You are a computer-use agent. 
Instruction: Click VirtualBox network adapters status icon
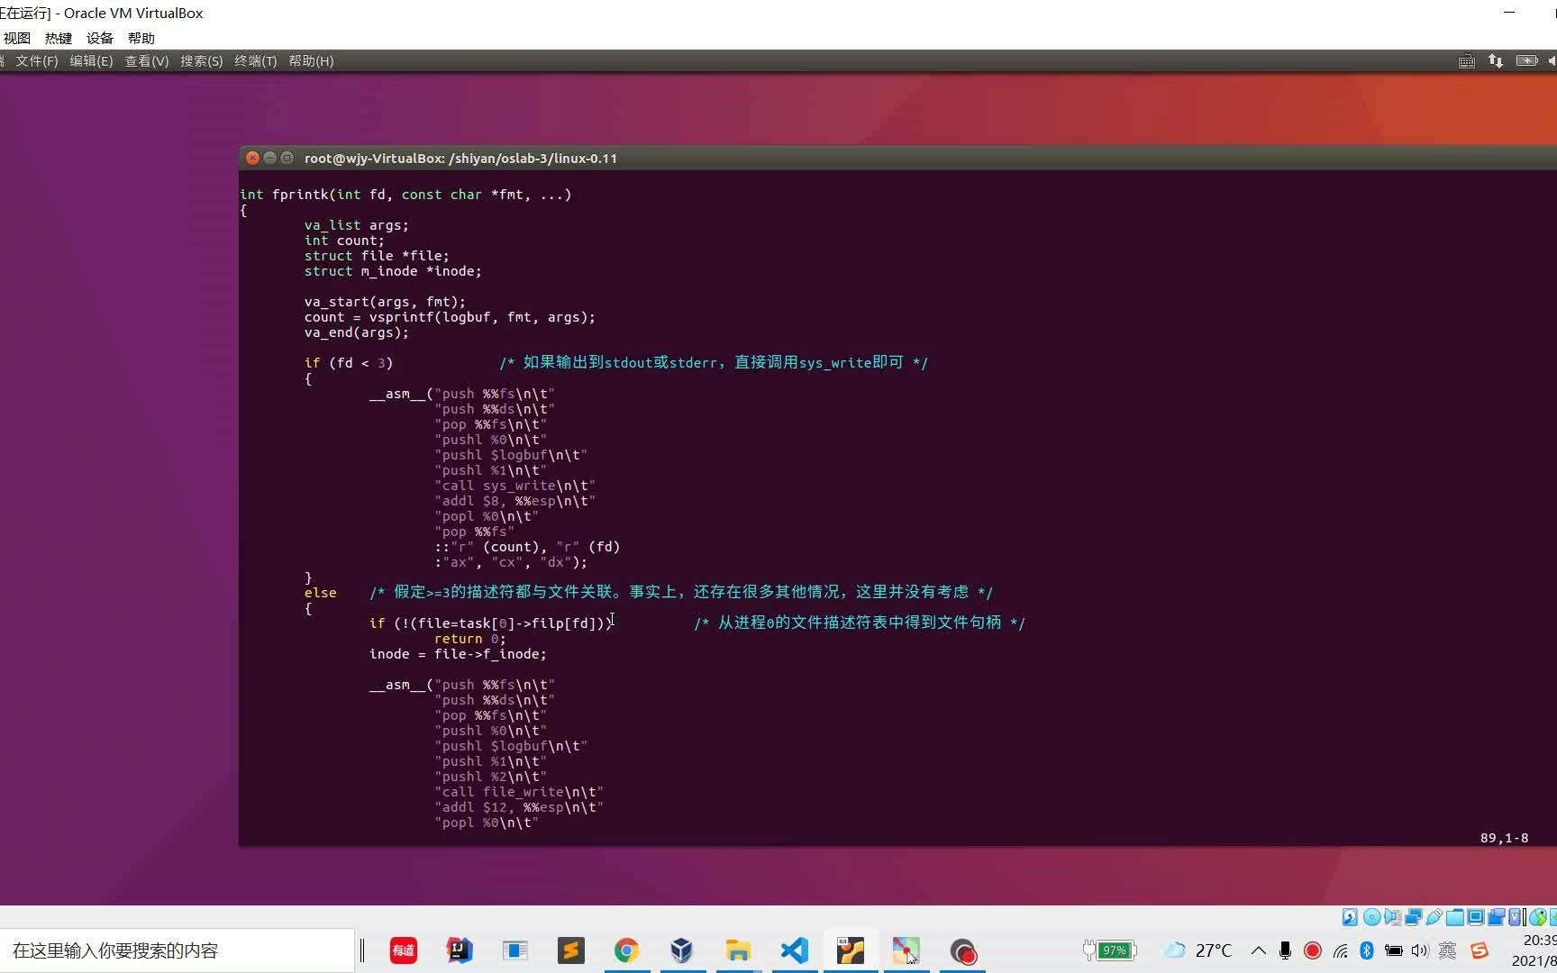(x=1414, y=917)
